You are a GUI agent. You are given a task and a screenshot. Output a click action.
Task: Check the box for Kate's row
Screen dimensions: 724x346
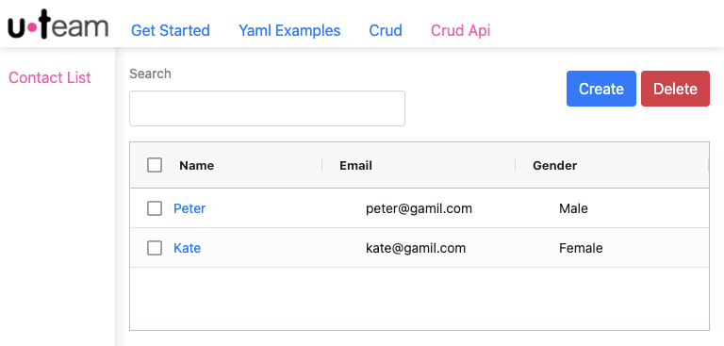tap(155, 248)
